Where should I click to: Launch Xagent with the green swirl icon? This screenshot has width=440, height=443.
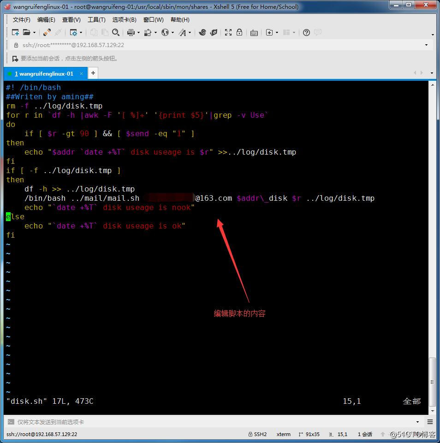coord(214,32)
